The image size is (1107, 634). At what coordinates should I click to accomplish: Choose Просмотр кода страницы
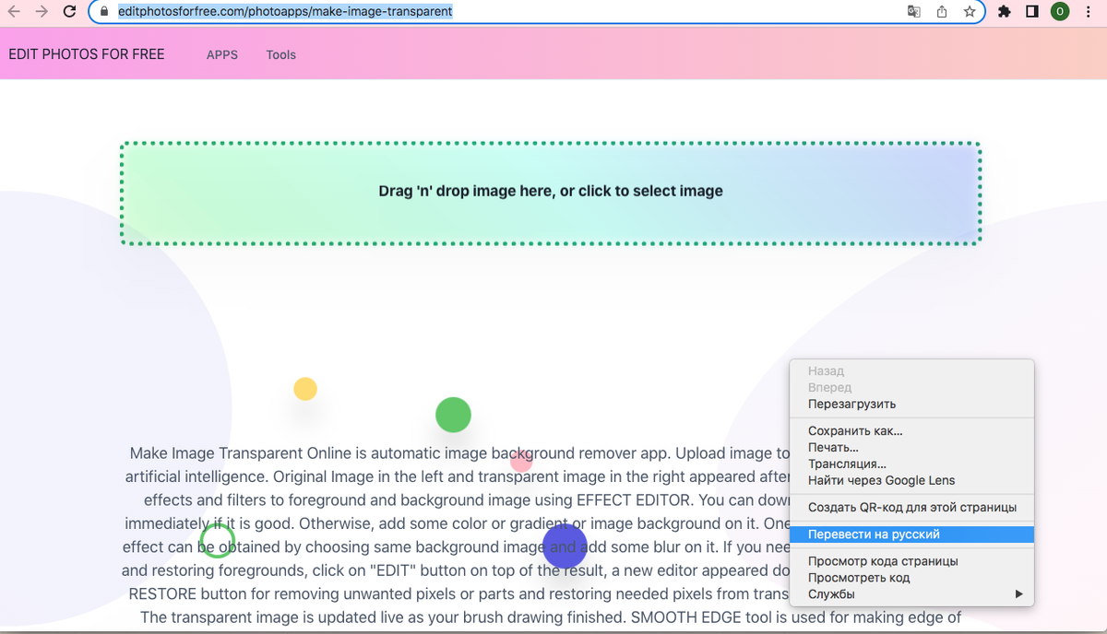pos(911,560)
